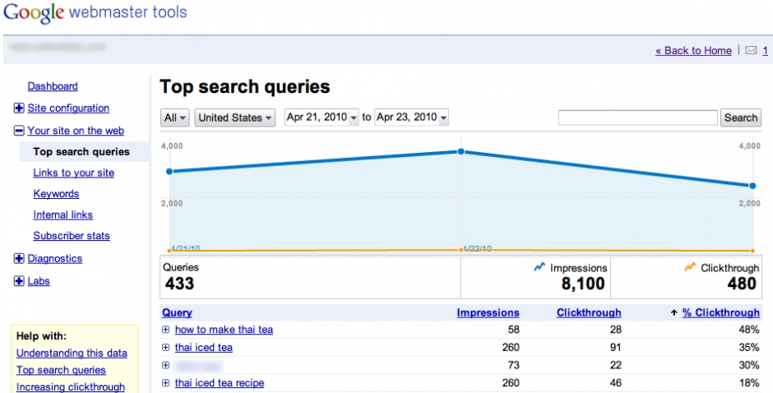
Task: Open Site configuration link
Action: [68, 108]
